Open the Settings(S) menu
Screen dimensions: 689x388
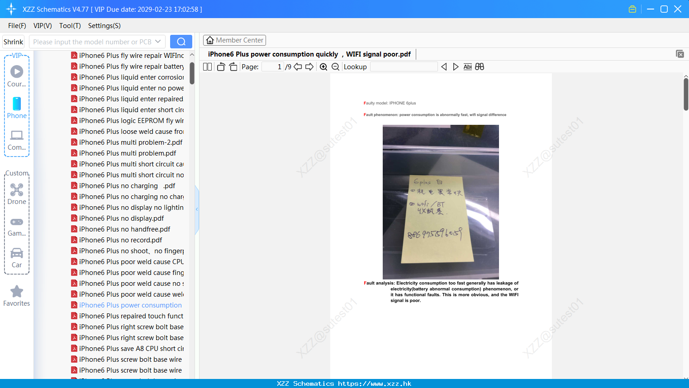coord(105,26)
